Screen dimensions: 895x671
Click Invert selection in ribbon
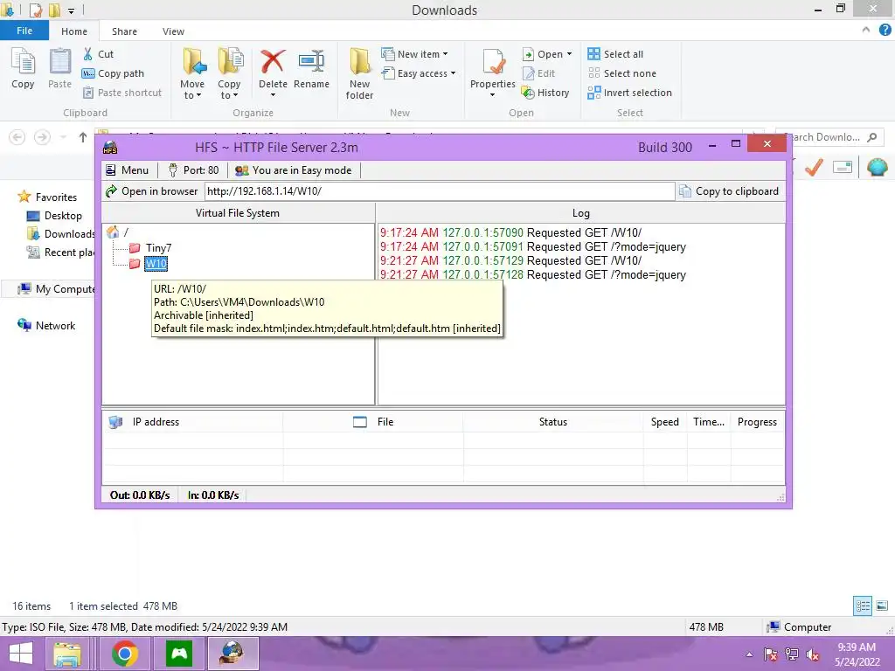coord(629,93)
